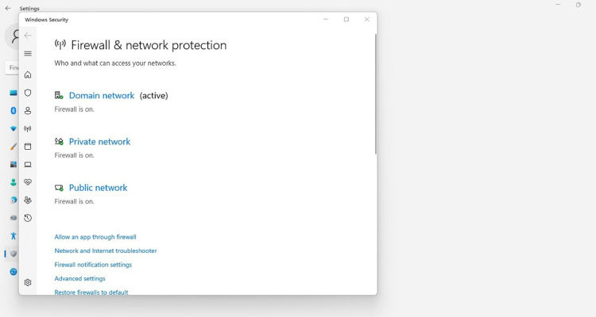Open Virus & threat protection shield icon
Viewport: 596px width, 317px height.
pos(28,93)
